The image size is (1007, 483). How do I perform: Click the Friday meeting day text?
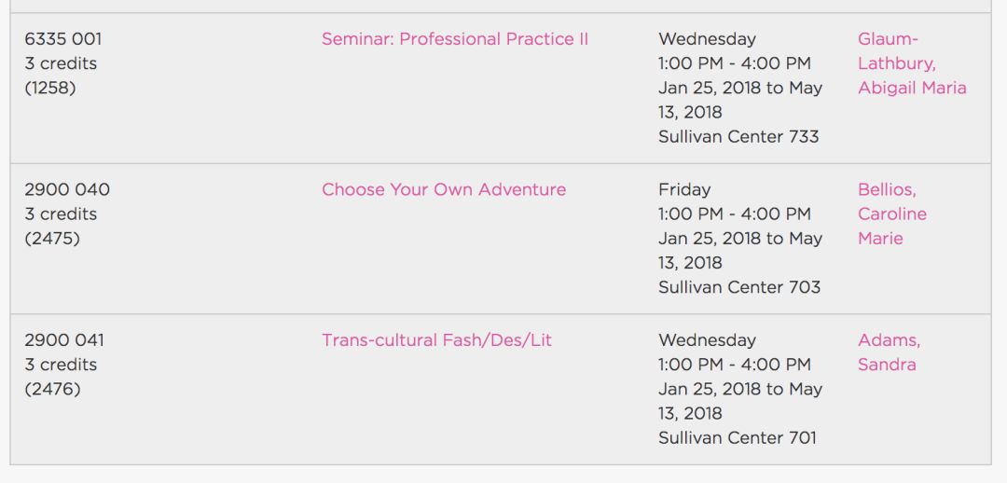coord(684,189)
